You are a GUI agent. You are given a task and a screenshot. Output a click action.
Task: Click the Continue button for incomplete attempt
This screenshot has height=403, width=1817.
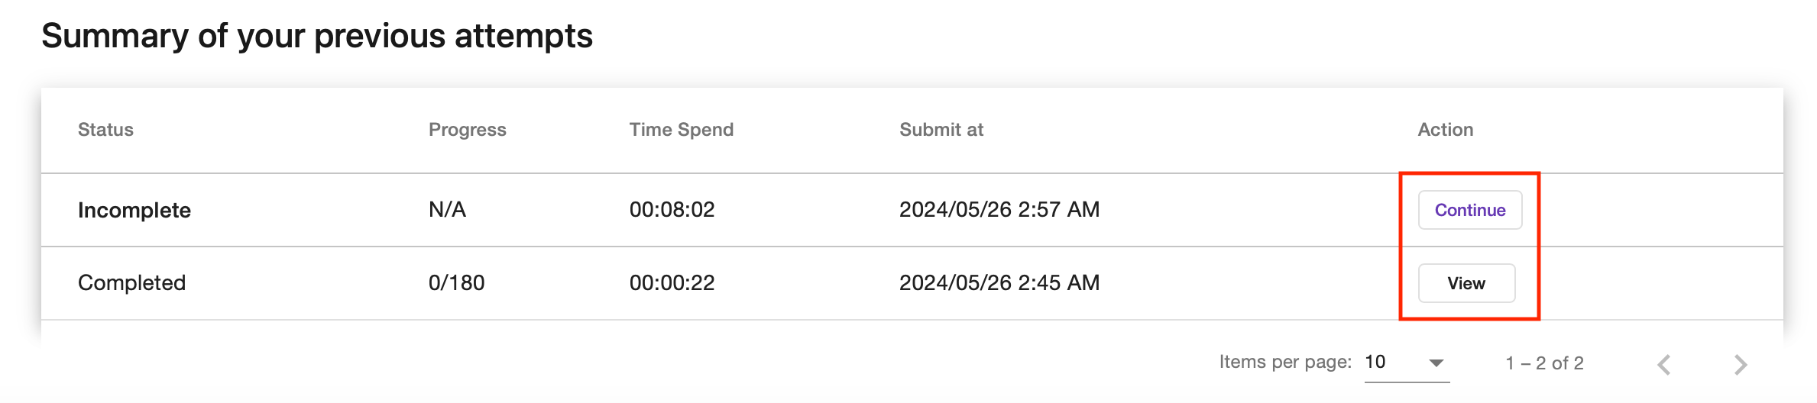1470,210
